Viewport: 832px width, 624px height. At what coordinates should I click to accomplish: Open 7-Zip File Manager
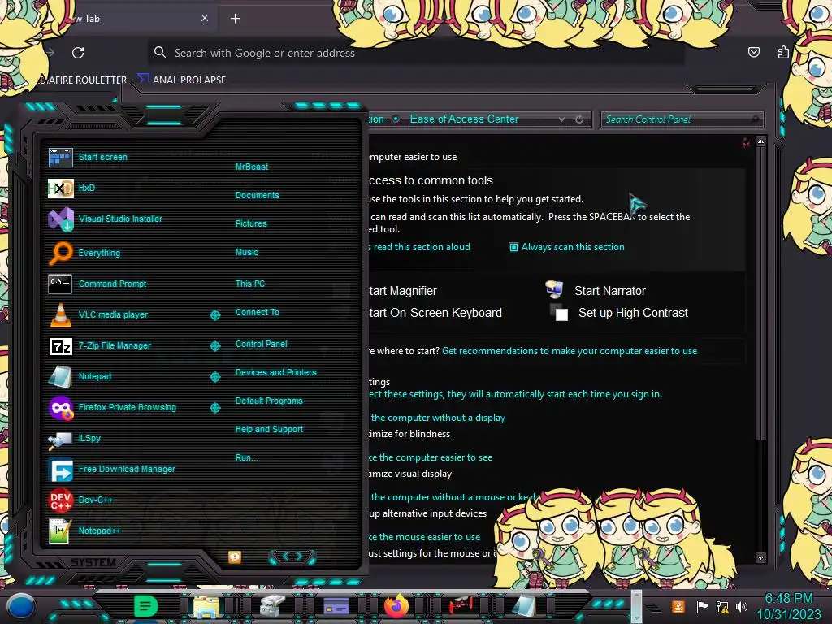(x=100, y=345)
